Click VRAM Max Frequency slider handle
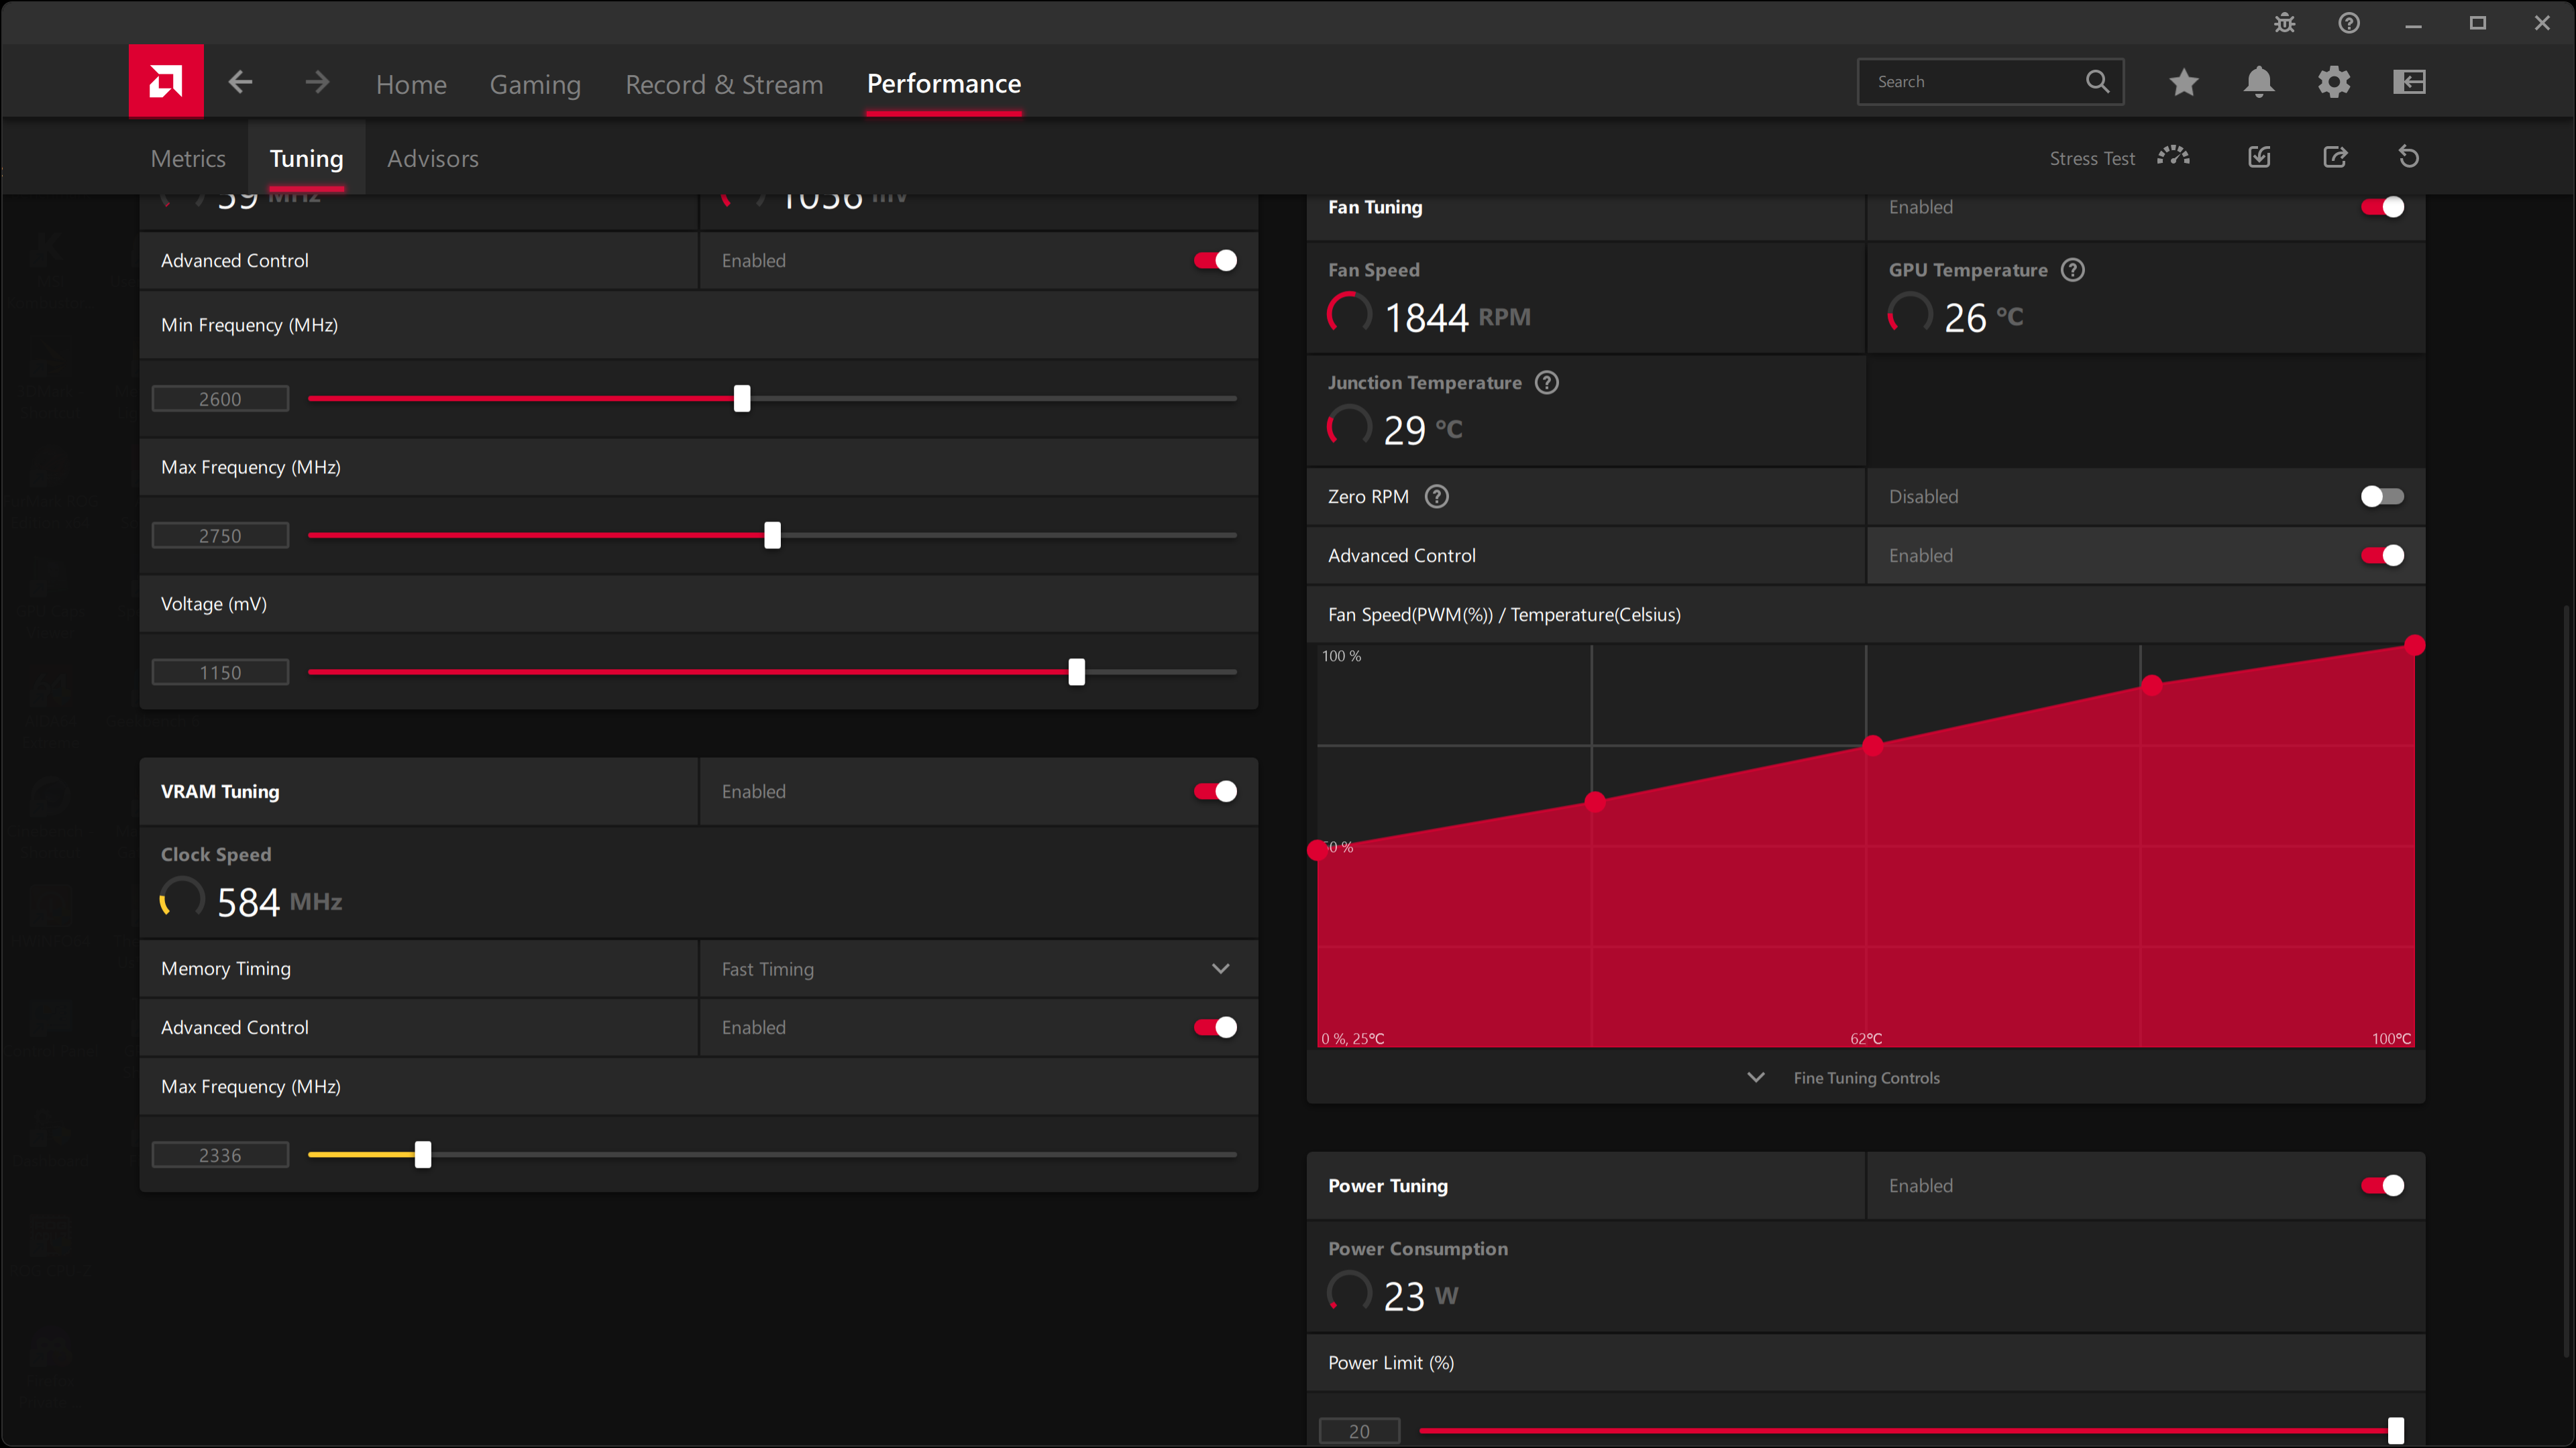 coord(423,1154)
